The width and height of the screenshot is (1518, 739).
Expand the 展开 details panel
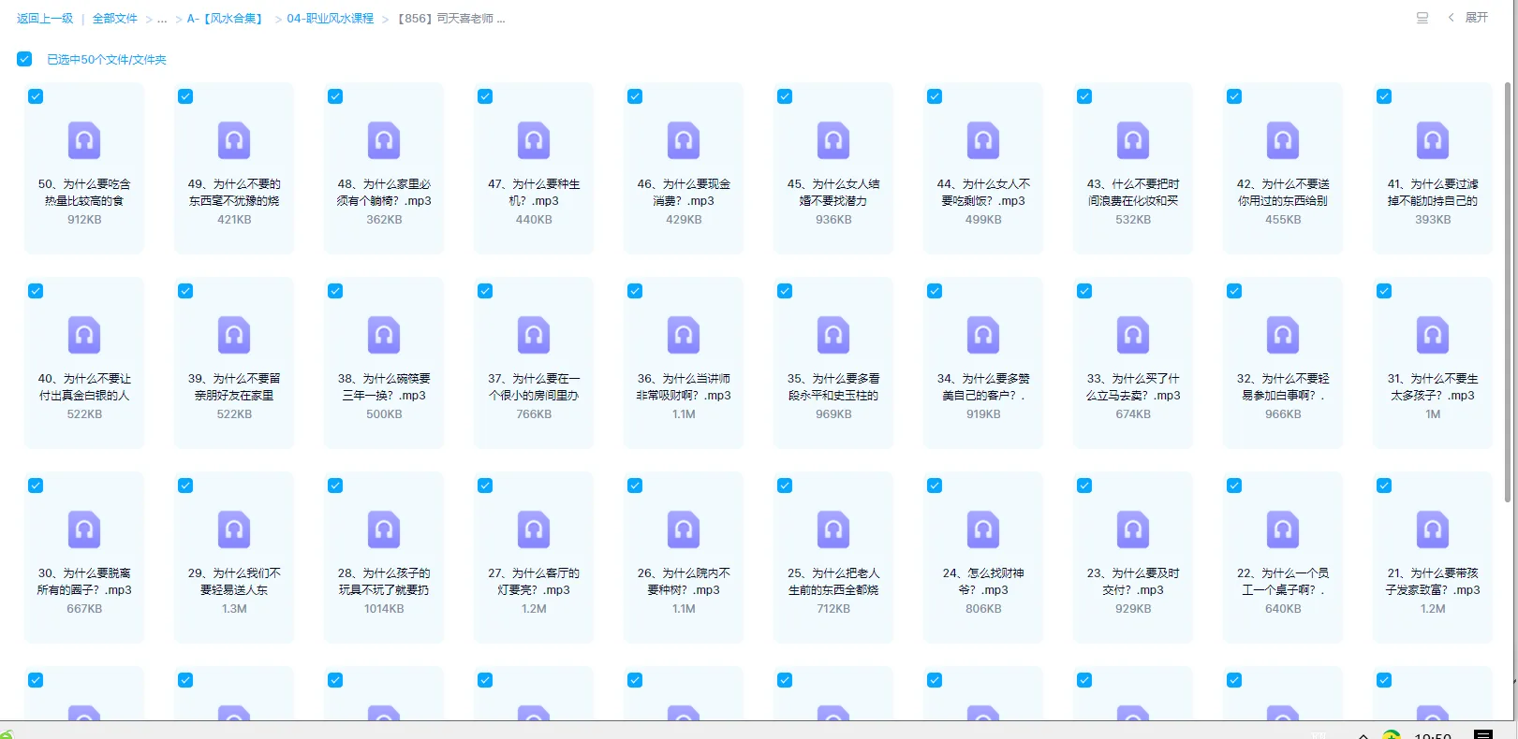(1468, 18)
